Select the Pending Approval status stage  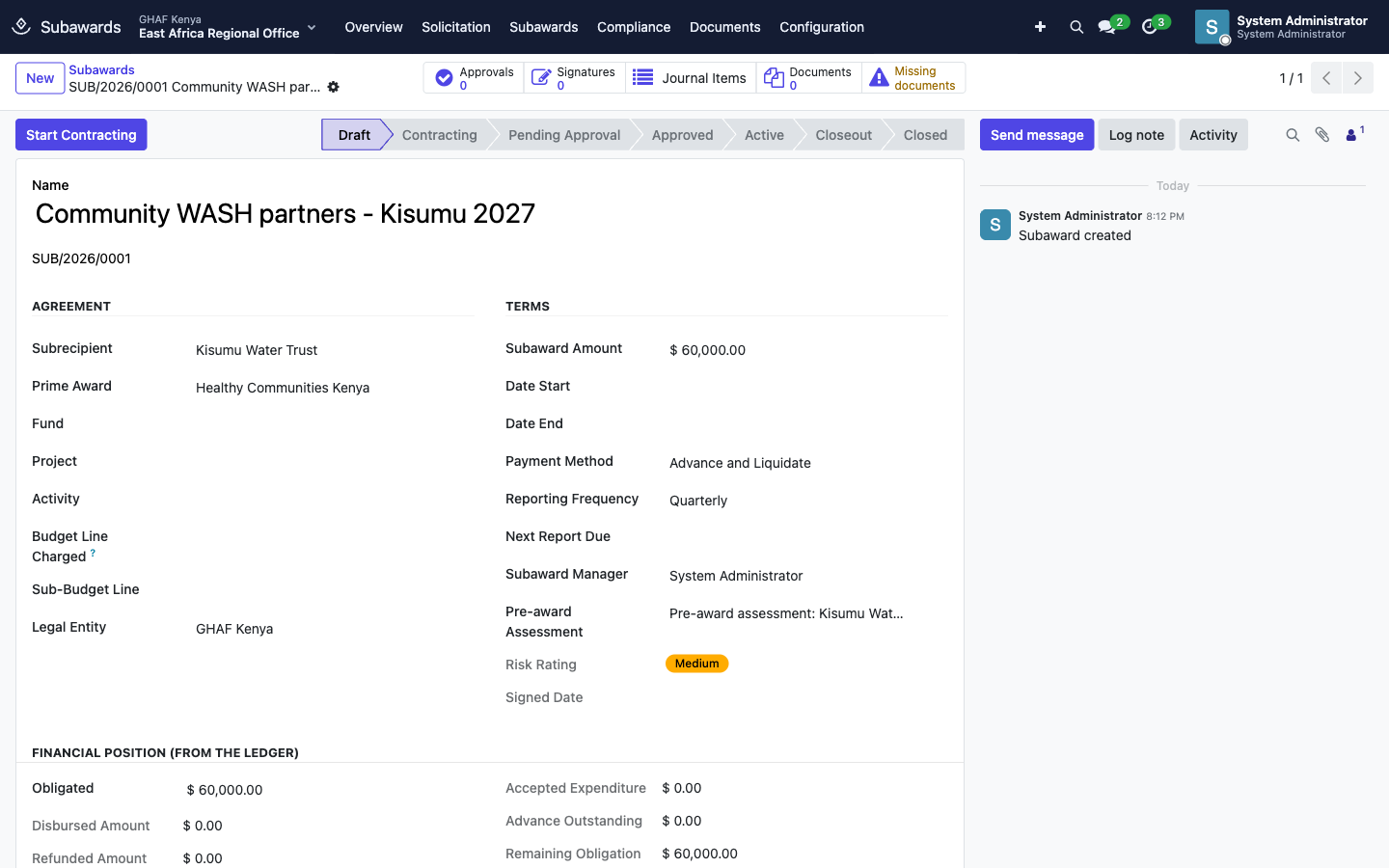click(564, 135)
